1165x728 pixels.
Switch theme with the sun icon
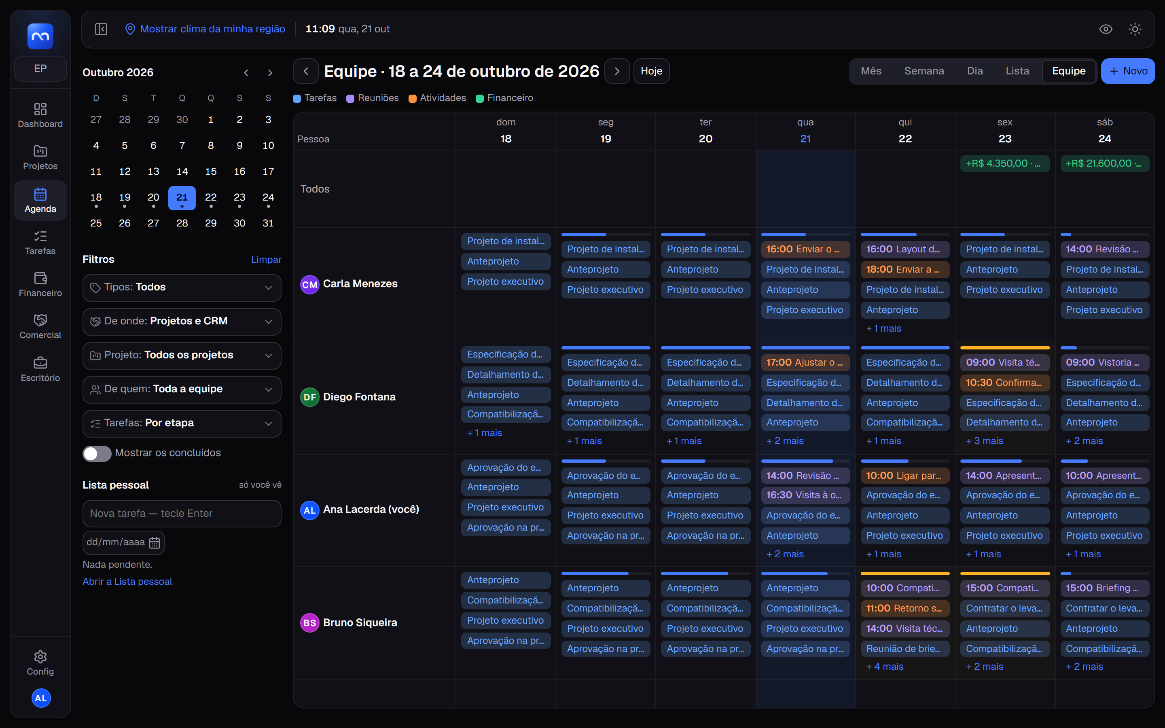point(1135,29)
